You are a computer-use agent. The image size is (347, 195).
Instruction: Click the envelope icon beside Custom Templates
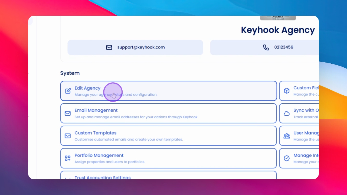coord(68,136)
